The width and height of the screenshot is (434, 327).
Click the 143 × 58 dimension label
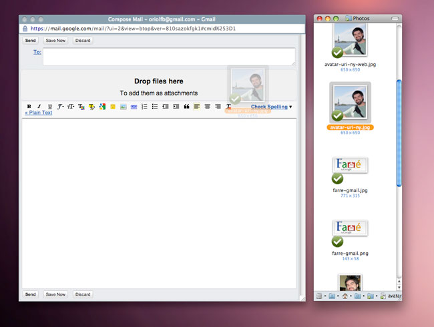351,259
